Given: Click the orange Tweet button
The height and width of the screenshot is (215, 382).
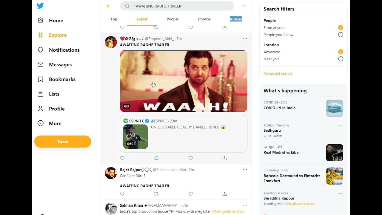Looking at the screenshot, I should 63,142.
